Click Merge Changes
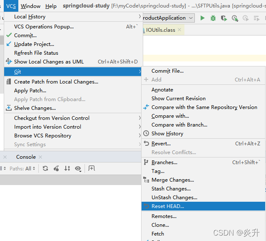Screen dimensions: 266x241 click(x=203, y=180)
